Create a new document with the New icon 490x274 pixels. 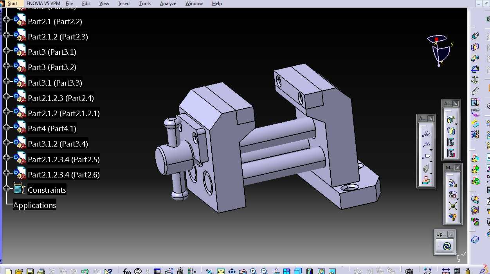click(x=8, y=271)
